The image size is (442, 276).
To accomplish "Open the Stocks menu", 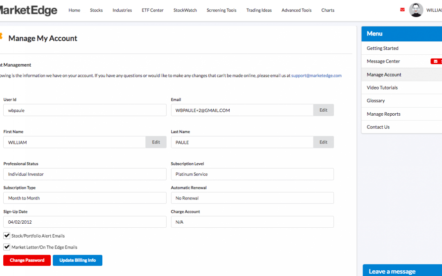I will coord(97,10).
